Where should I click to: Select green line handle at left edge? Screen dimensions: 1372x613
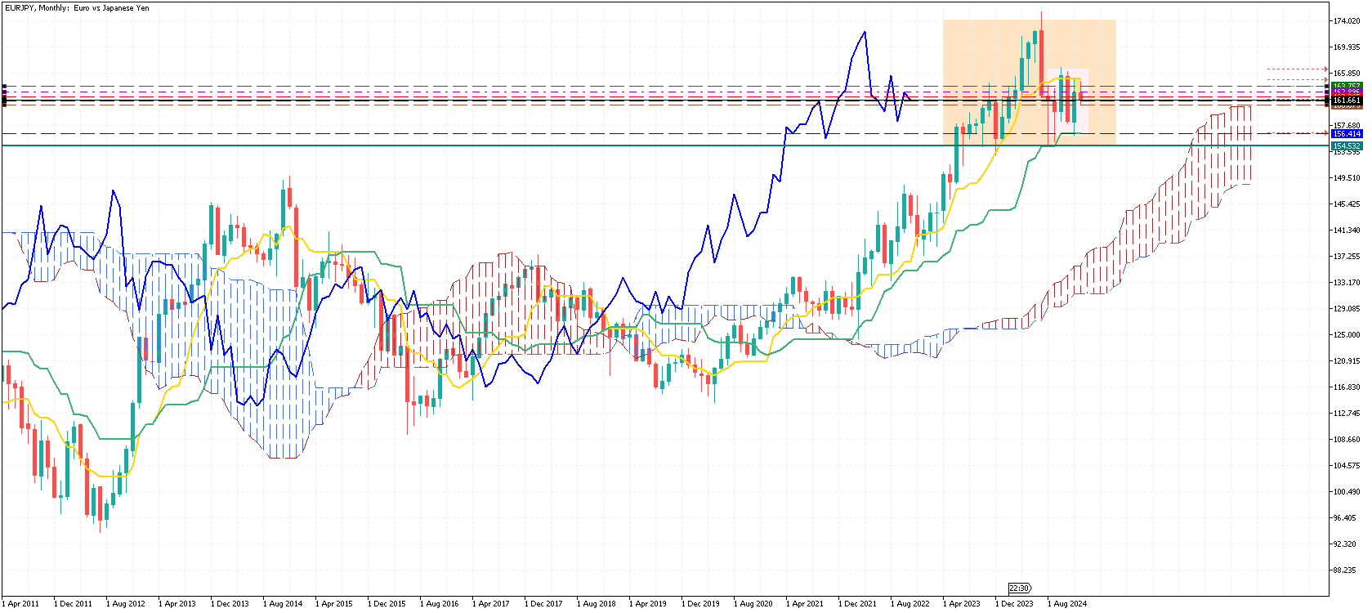4,86
